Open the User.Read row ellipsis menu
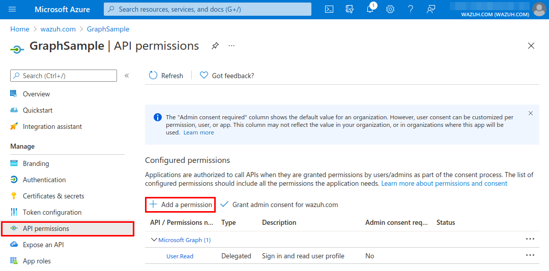The image size is (549, 271). click(x=530, y=255)
